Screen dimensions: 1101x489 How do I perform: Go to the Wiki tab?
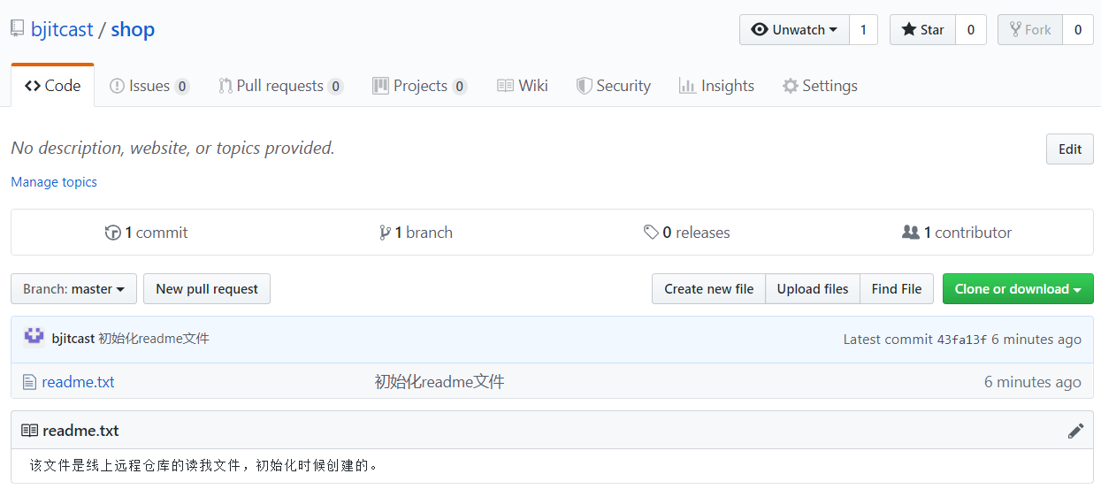pyautogui.click(x=523, y=86)
